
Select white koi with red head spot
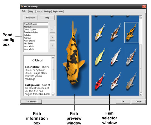pyautogui.click(x=115, y=57)
